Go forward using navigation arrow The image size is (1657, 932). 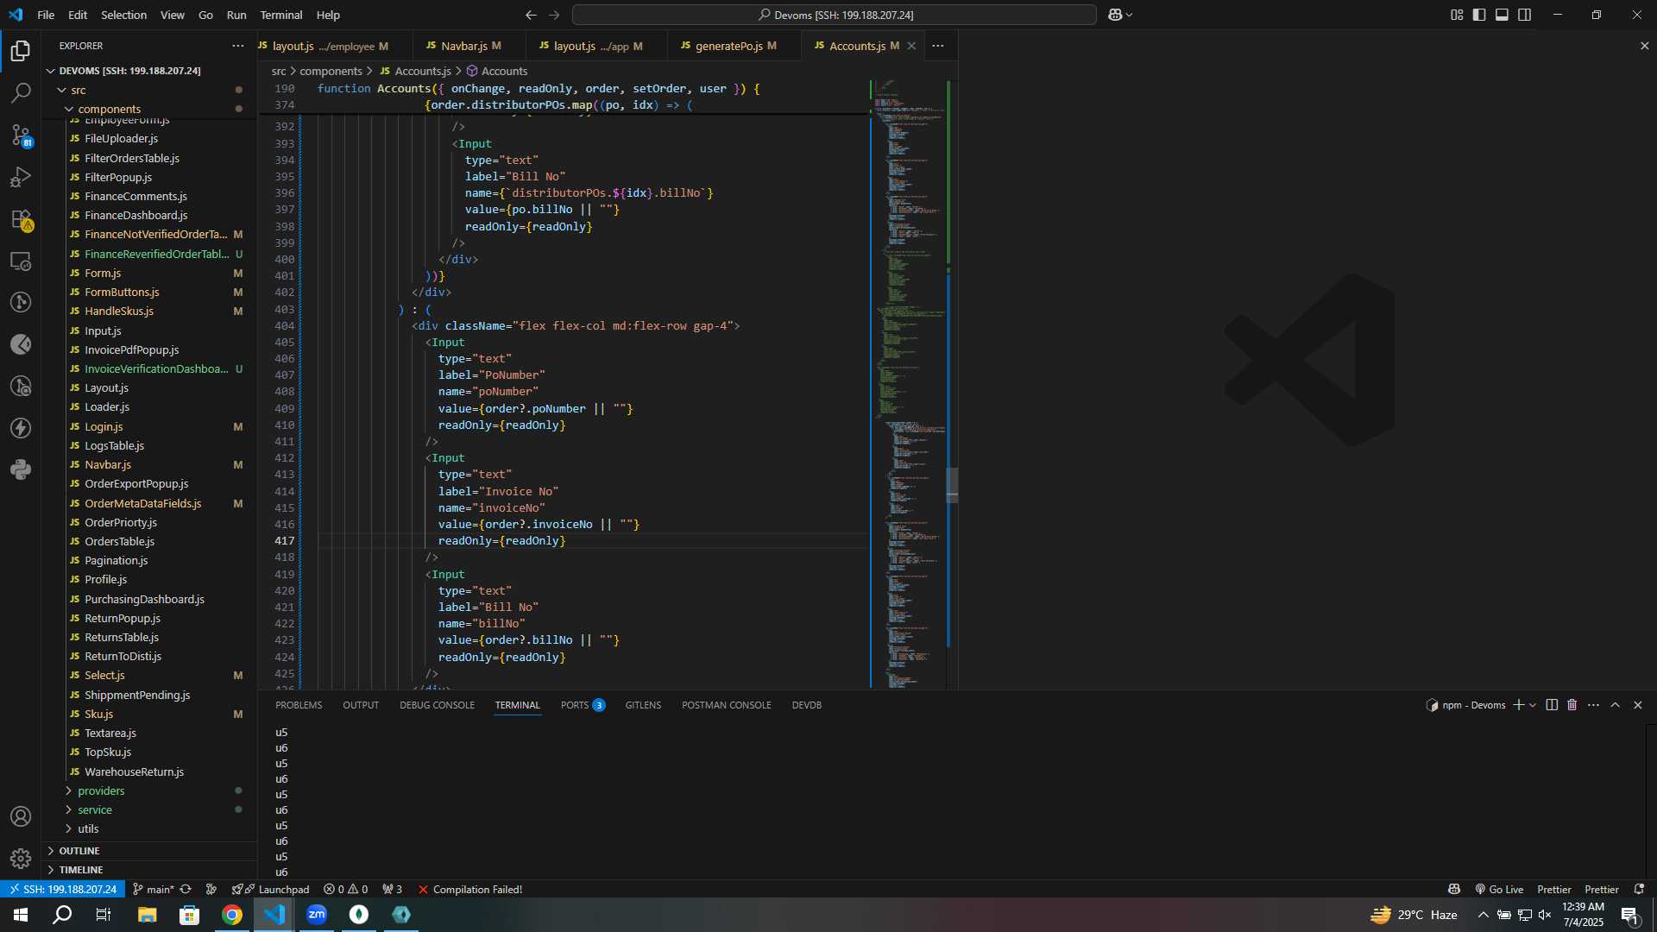click(554, 15)
